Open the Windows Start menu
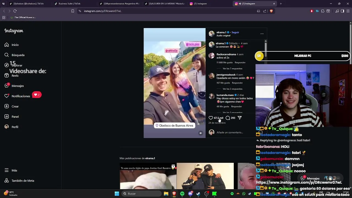352x198 pixels. pyautogui.click(x=117, y=194)
